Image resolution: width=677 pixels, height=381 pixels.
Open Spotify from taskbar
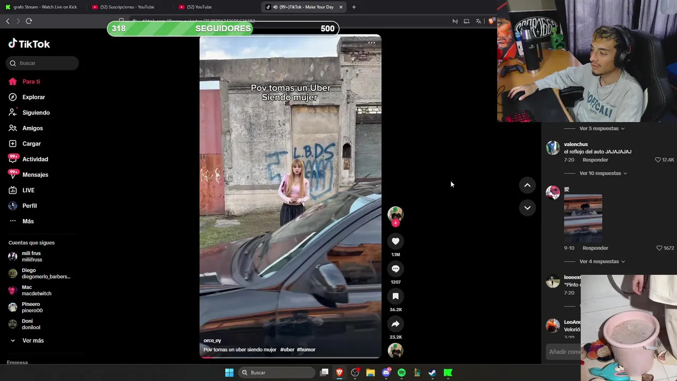coord(401,373)
